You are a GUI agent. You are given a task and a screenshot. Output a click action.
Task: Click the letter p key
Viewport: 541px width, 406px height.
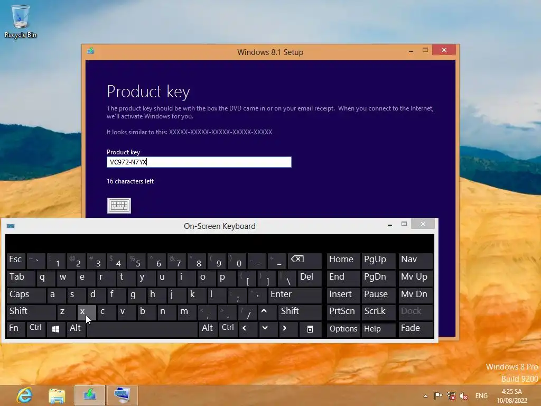[226, 278]
